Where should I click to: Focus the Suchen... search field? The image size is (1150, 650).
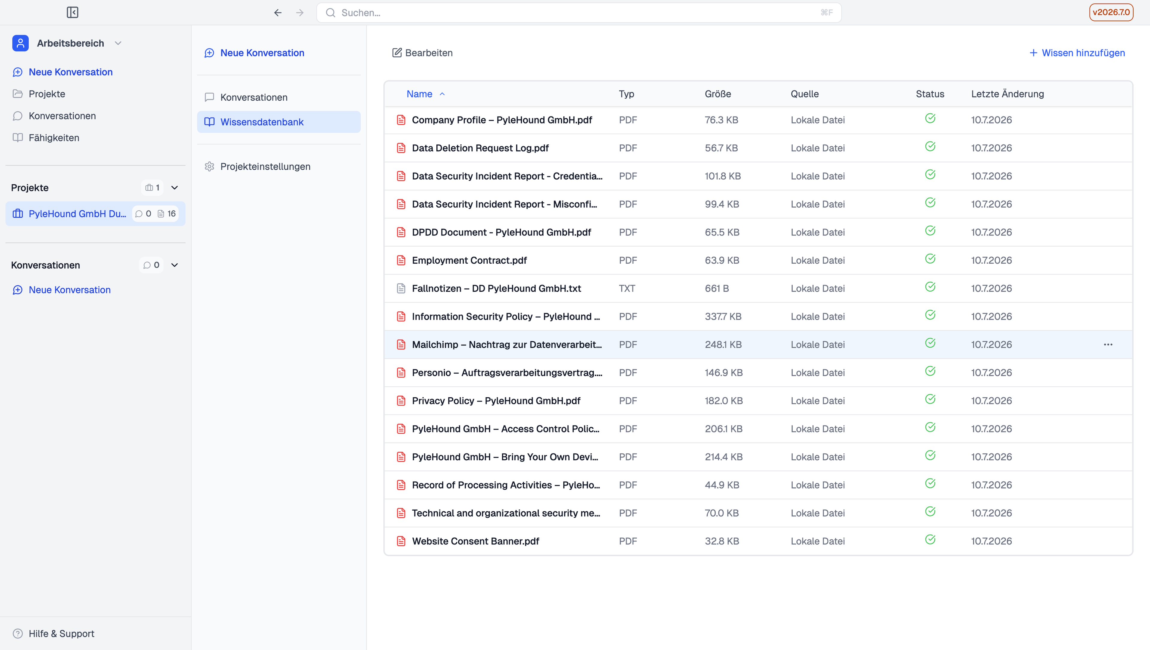579,13
